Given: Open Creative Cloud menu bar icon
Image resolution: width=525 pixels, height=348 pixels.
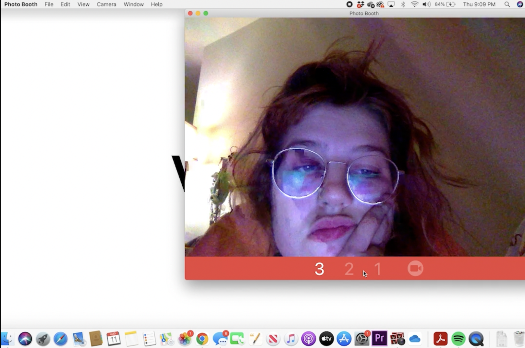Looking at the screenshot, I should [x=381, y=4].
